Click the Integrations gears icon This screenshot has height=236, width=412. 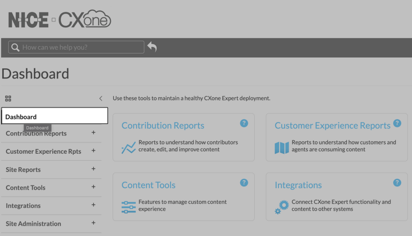282,207
